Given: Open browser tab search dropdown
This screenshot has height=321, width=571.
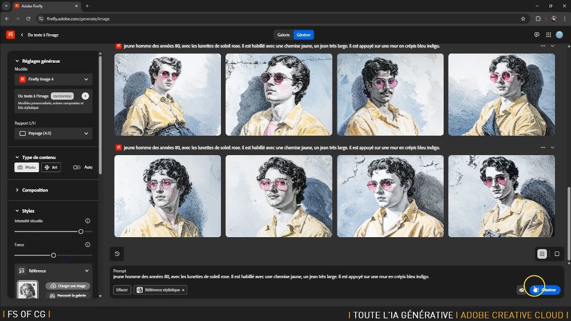Looking at the screenshot, I should click(x=6, y=6).
